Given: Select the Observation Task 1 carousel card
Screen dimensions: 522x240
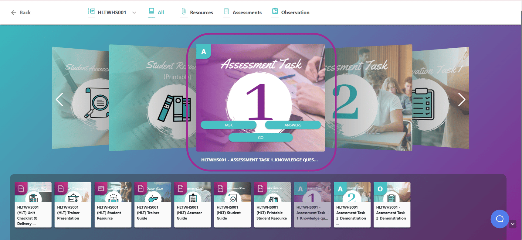Looking at the screenshot, I should pos(441,98).
